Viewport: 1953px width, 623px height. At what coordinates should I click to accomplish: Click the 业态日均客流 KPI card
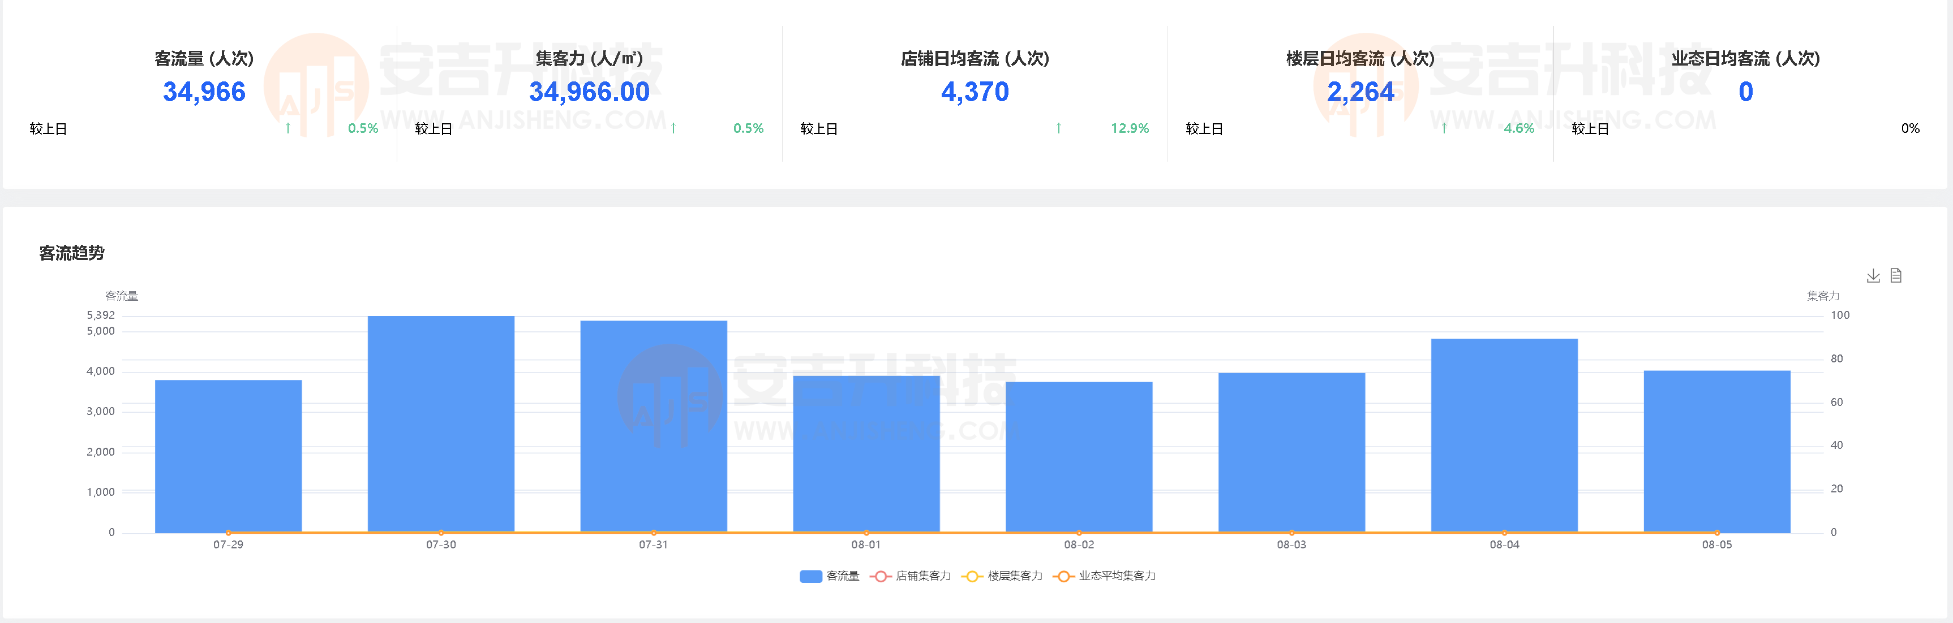[x=1744, y=76]
